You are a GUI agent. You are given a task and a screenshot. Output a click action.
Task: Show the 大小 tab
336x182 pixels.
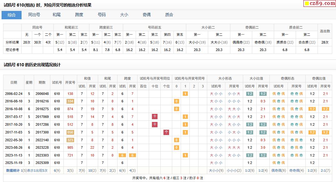pyautogui.click(x=124, y=15)
